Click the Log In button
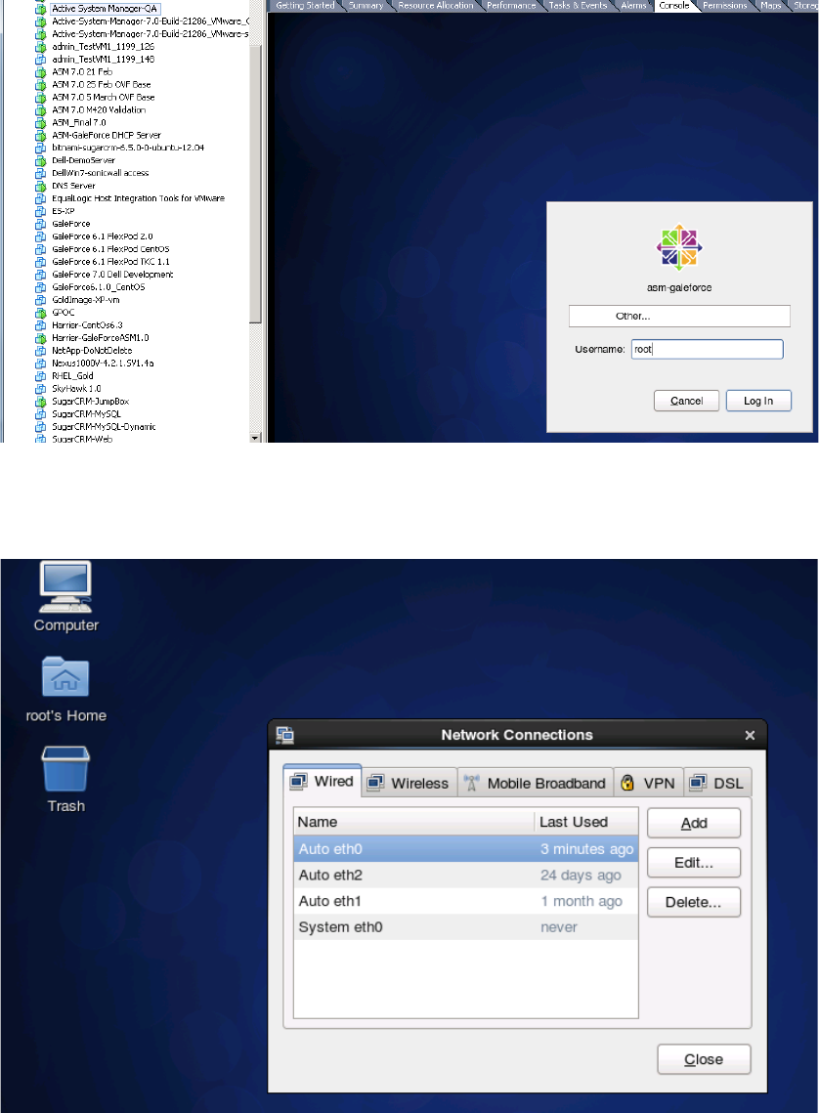This screenshot has width=819, height=1113. 758,401
